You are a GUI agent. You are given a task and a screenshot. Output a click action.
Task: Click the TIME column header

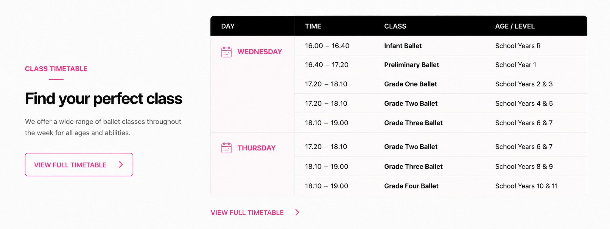click(x=313, y=26)
